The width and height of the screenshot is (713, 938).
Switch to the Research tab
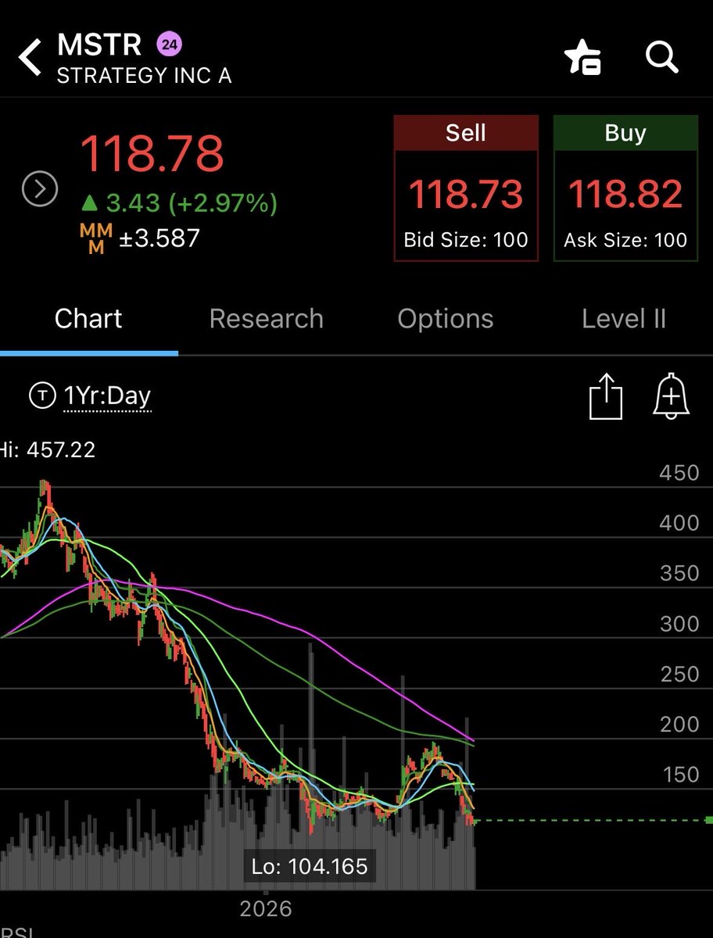(267, 319)
